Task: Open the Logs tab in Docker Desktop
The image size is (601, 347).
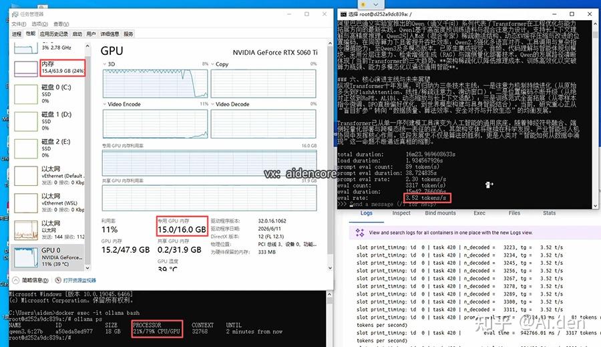Action: point(367,213)
